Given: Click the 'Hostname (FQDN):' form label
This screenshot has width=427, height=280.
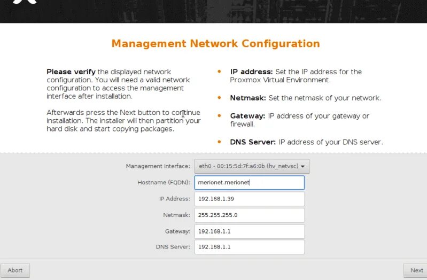Looking at the screenshot, I should pos(164,183).
